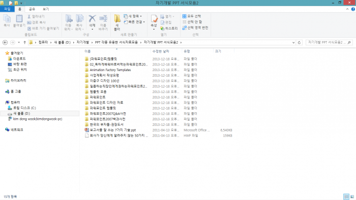Click 경로 복사 (Copy path)
This screenshot has width=356, height=200.
pyautogui.click(x=37, y=22)
